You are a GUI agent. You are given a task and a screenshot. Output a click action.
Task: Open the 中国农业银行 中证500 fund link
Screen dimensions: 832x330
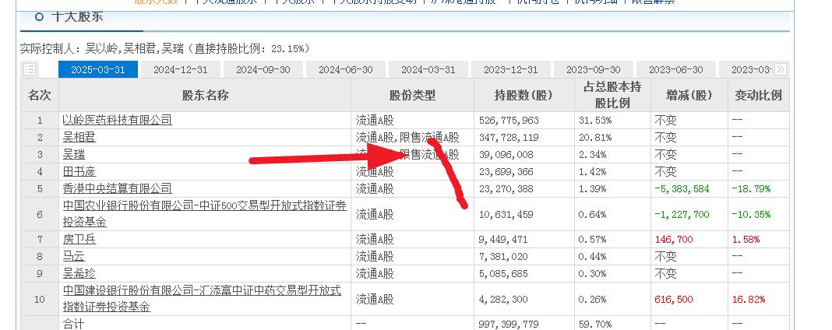click(x=205, y=214)
